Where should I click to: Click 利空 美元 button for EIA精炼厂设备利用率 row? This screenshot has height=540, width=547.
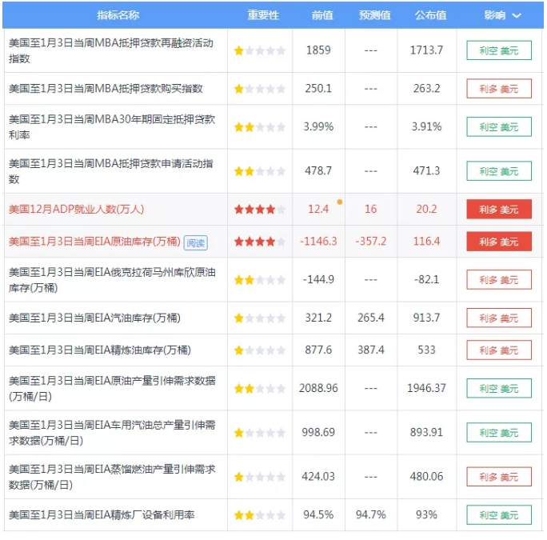[499, 515]
